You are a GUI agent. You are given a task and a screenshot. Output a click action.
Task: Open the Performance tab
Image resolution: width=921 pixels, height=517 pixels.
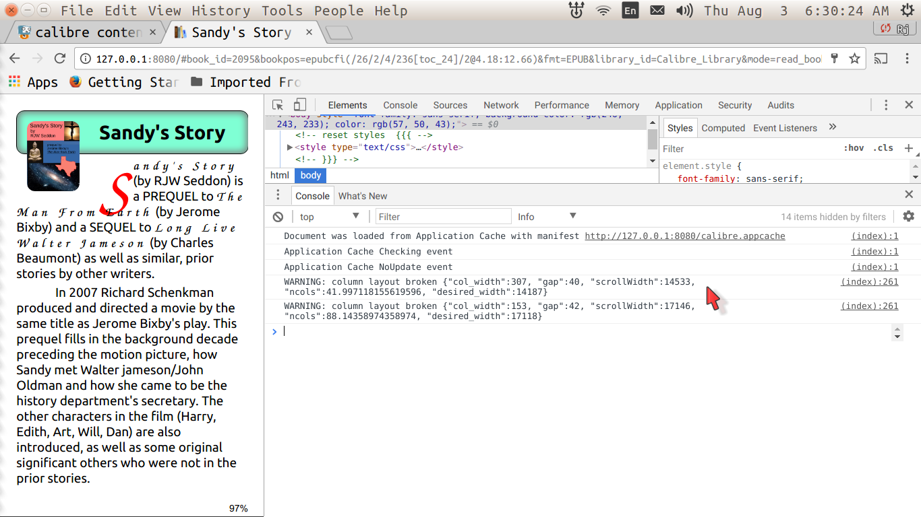click(562, 105)
